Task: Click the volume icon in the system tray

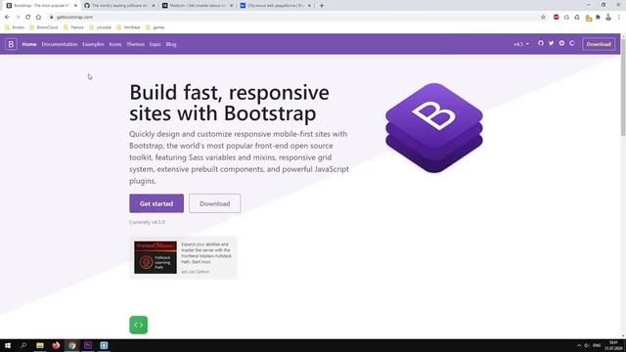Action: coord(587,345)
